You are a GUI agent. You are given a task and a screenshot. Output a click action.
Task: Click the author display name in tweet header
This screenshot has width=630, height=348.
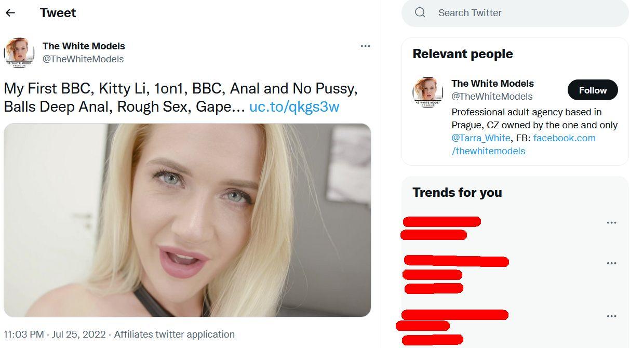(x=84, y=46)
